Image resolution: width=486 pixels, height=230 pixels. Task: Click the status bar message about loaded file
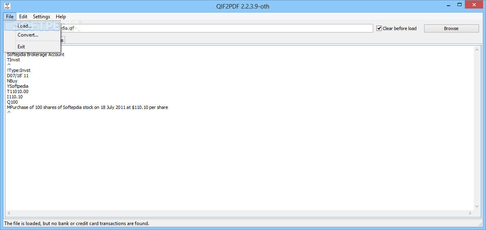[x=77, y=223]
